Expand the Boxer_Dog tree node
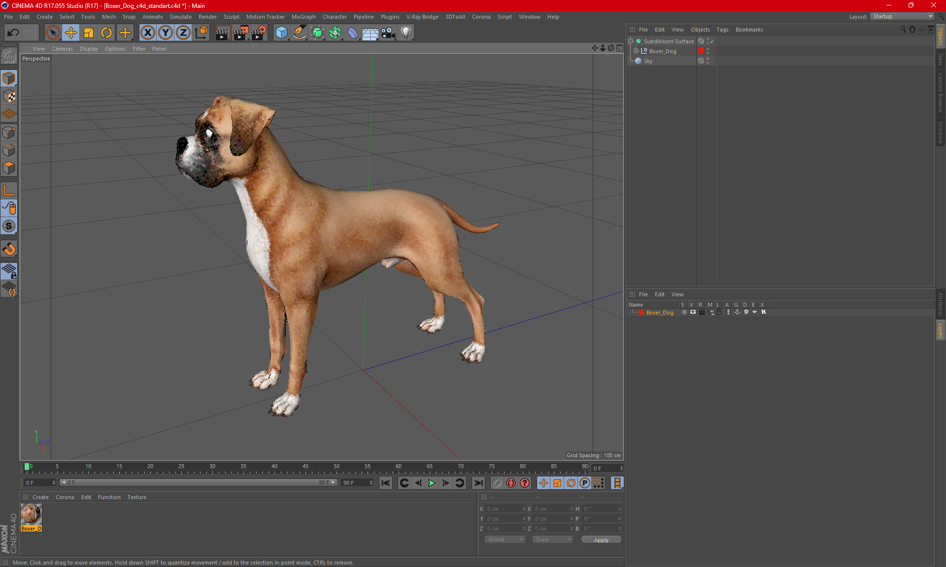Viewport: 946px width, 567px height. click(636, 51)
